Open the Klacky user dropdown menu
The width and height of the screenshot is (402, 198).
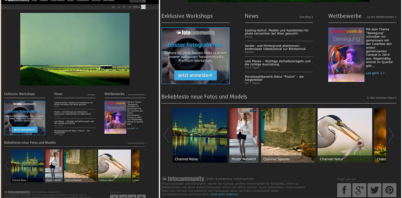[x=137, y=7]
